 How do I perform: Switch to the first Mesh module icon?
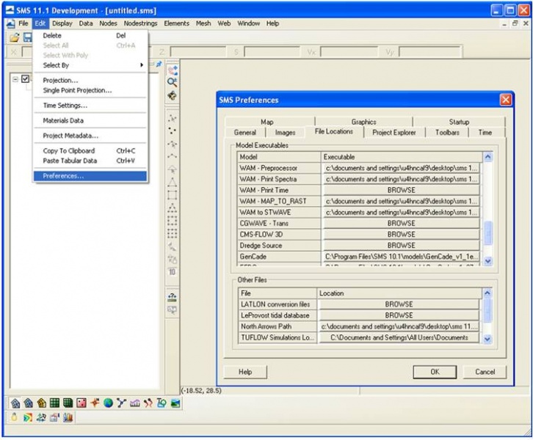[x=15, y=403]
